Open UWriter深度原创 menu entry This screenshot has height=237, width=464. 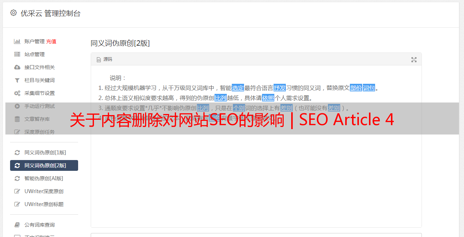(44, 191)
